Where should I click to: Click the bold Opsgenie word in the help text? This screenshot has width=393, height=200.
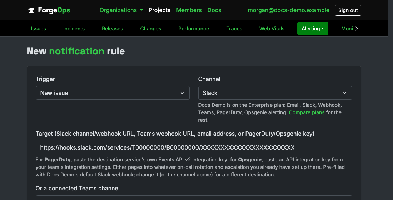pyautogui.click(x=250, y=160)
